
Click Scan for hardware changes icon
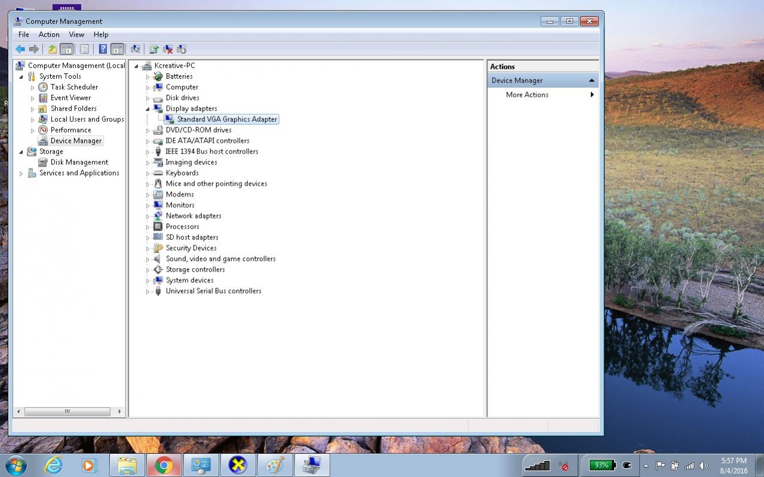pos(136,49)
